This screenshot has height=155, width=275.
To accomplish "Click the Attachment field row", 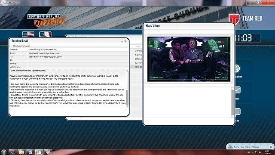I will 69,67.
